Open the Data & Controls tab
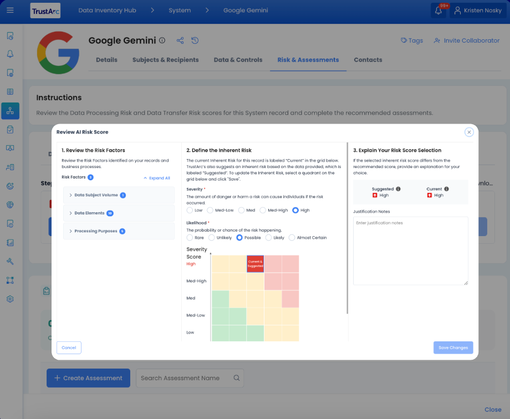Image resolution: width=510 pixels, height=419 pixels. point(238,60)
